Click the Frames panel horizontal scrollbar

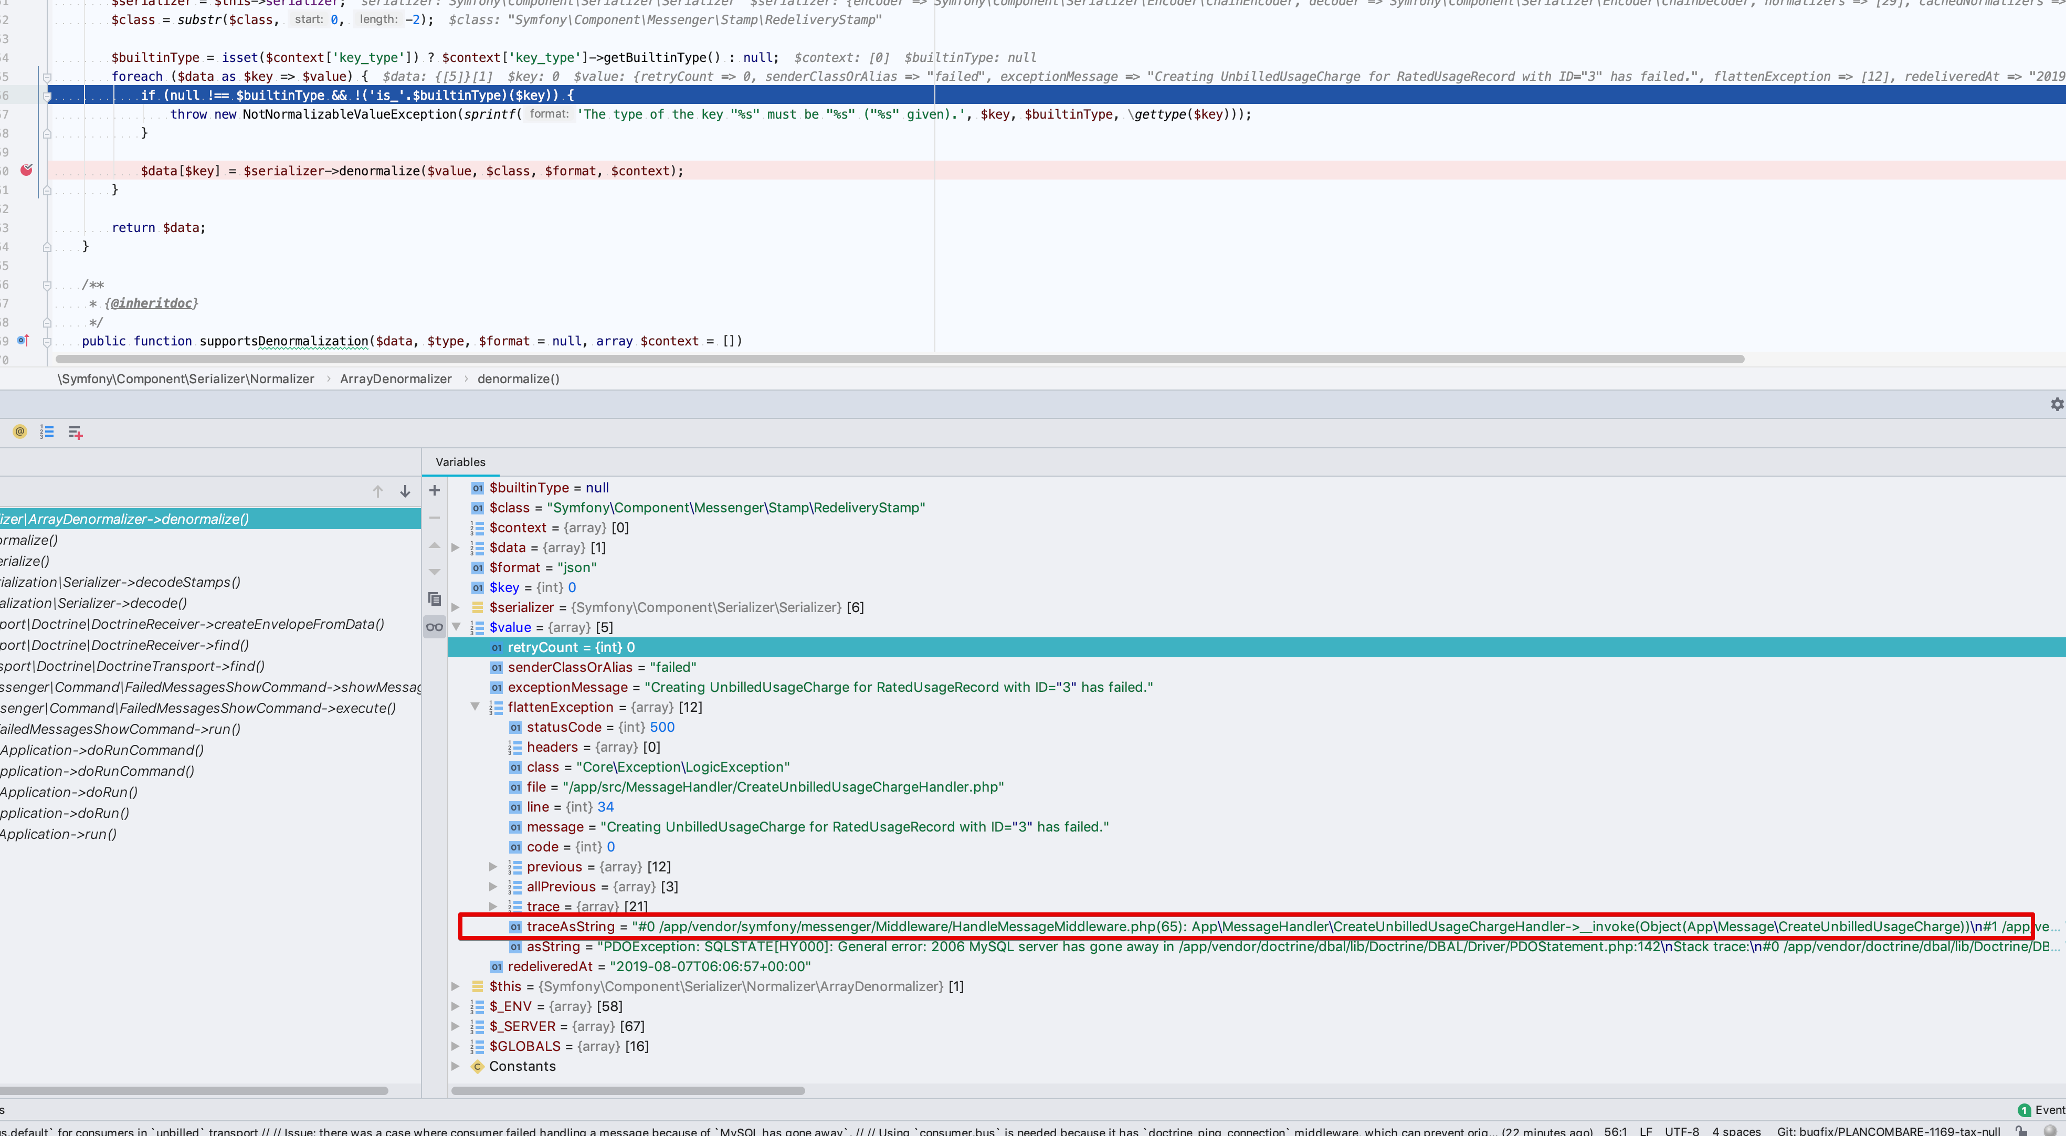tap(194, 1091)
